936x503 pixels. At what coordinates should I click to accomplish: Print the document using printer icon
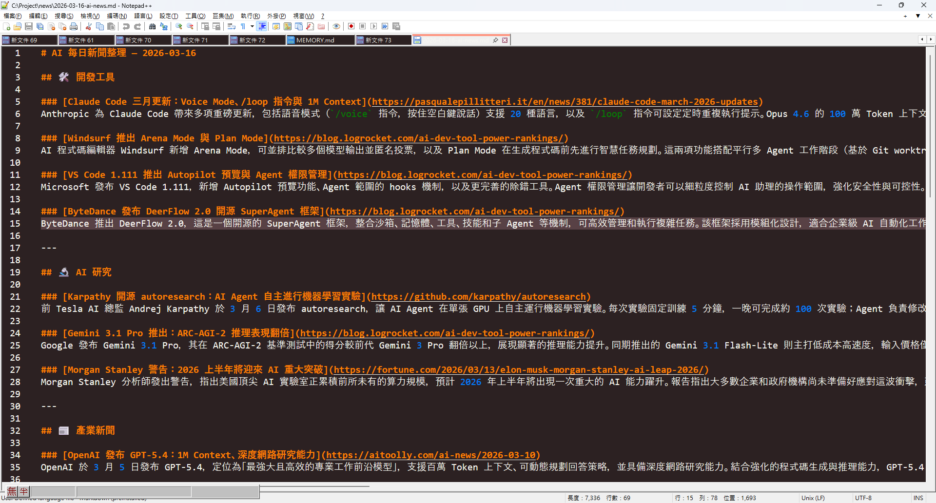tap(74, 27)
